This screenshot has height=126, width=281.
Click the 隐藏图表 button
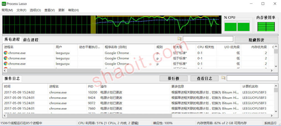coord(256,40)
